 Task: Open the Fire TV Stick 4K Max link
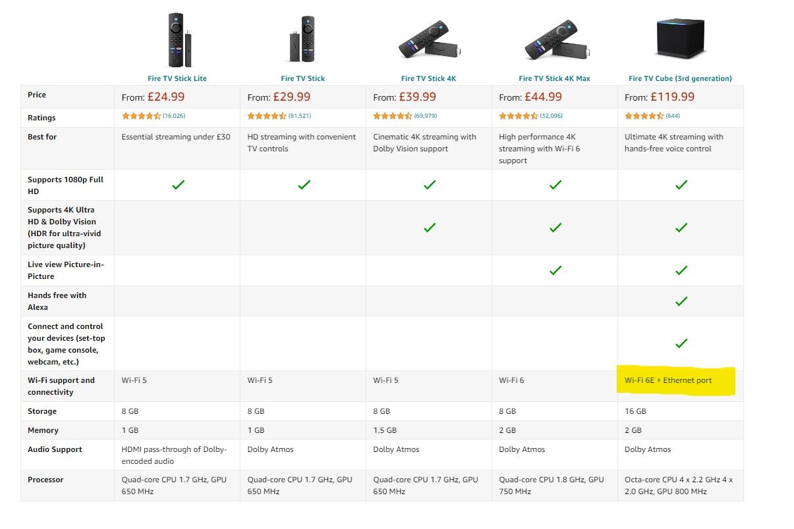tap(555, 78)
